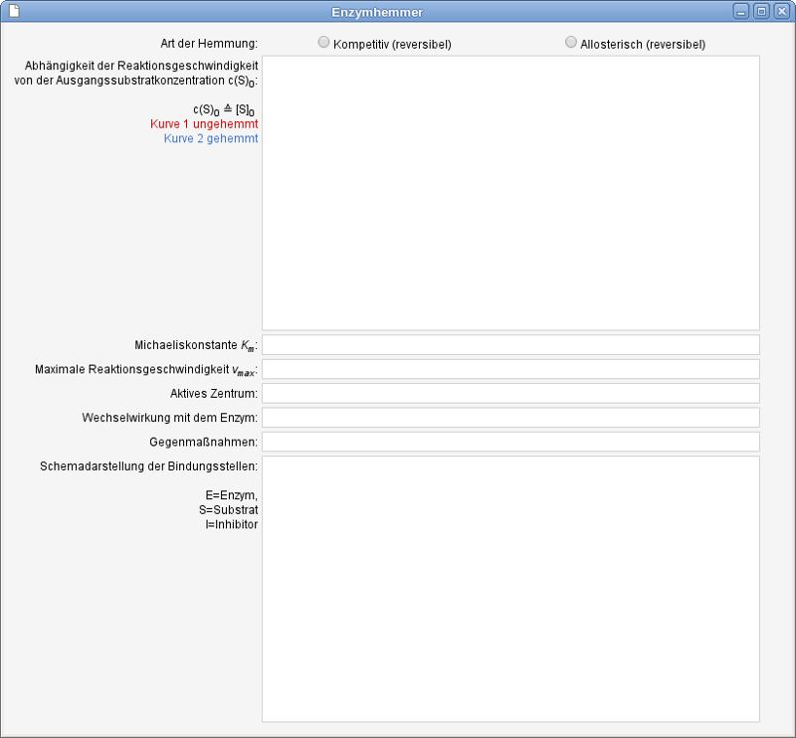Image resolution: width=796 pixels, height=738 pixels.
Task: Select the Kompetitiv (reversibel) radio button
Action: click(323, 43)
